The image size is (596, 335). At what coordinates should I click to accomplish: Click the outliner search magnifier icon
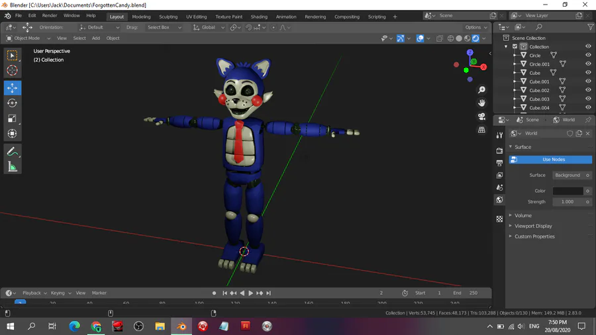click(539, 27)
